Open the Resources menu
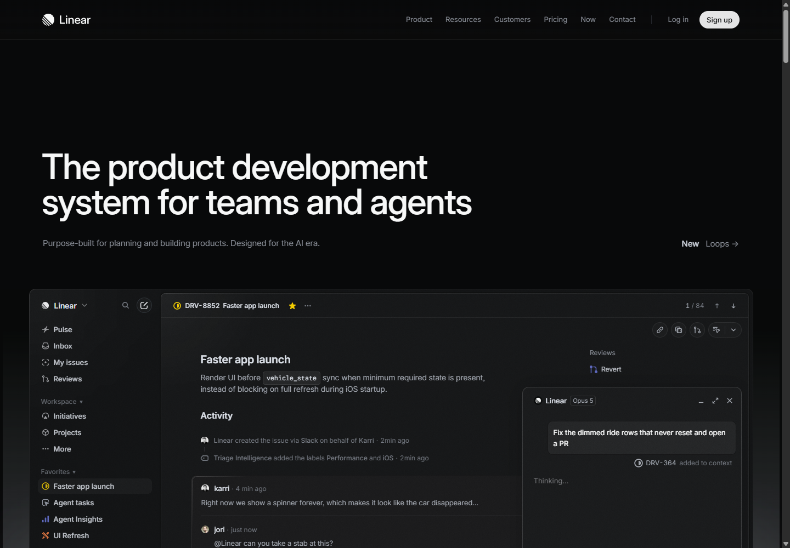The image size is (790, 548). (463, 20)
